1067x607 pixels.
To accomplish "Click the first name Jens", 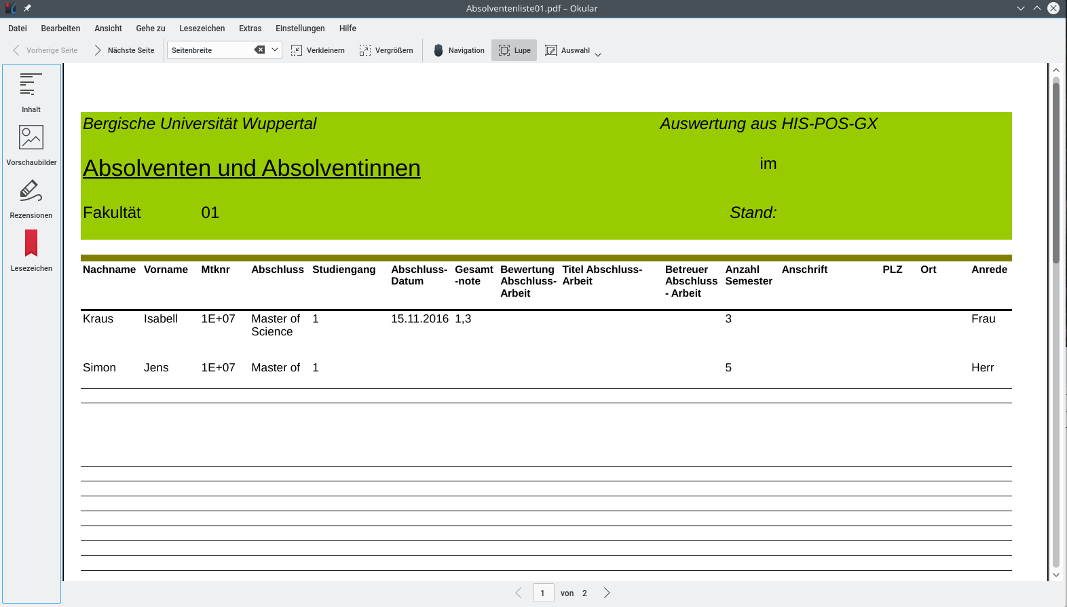I will 156,368.
